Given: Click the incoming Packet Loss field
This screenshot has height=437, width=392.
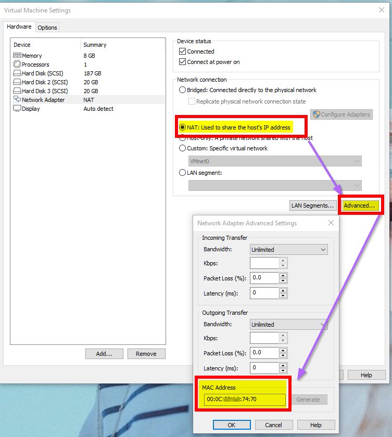Looking at the screenshot, I should [264, 278].
